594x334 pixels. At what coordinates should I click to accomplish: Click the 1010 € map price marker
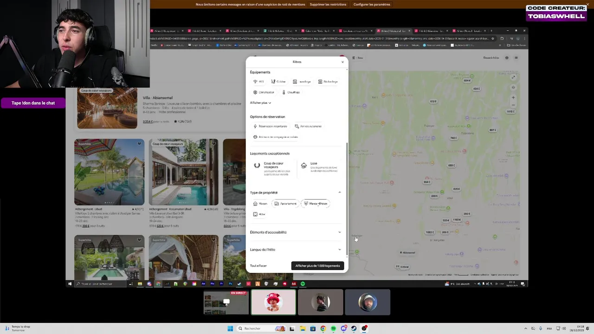[510, 111]
